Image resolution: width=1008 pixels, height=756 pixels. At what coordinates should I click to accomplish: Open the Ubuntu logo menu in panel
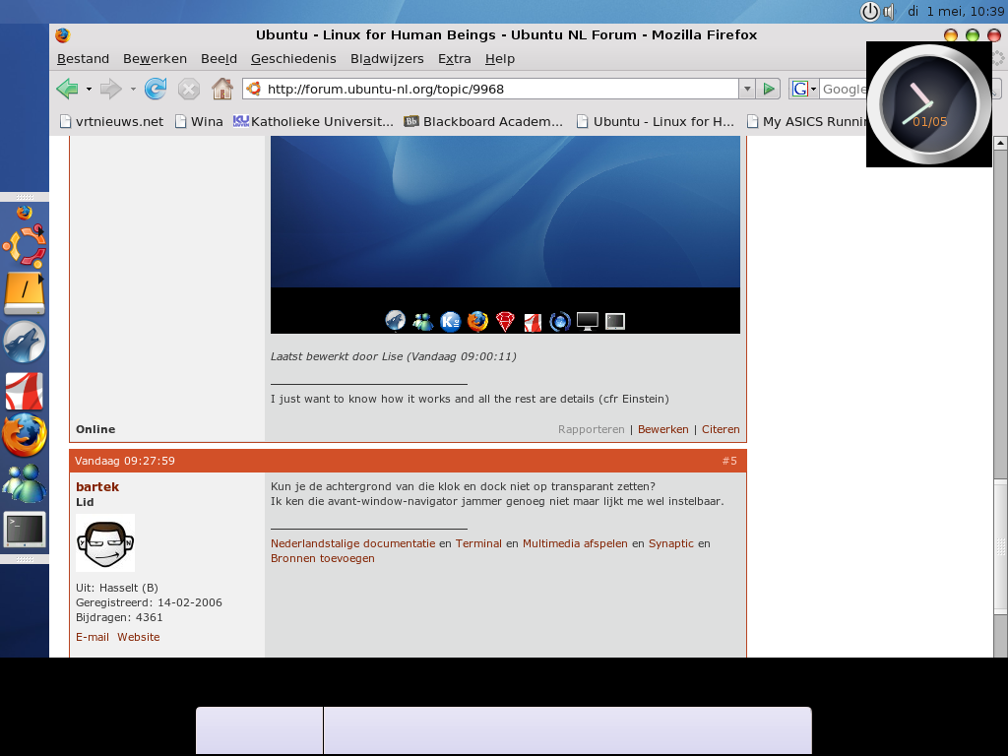[24, 246]
